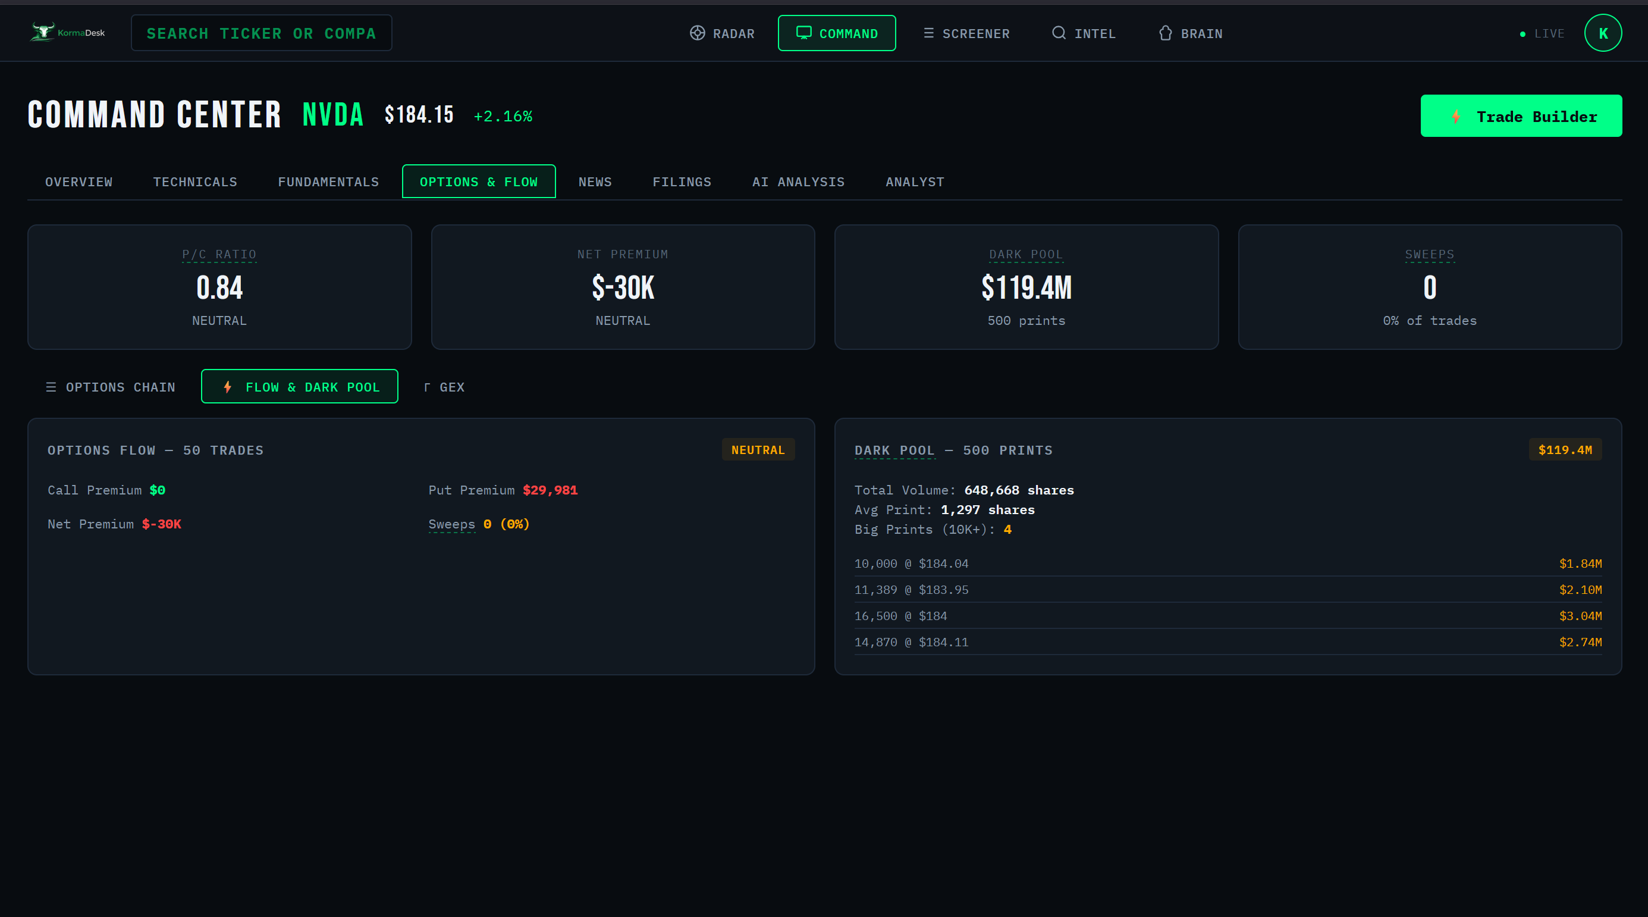
Task: Click the P/C Ratio card label
Action: tap(219, 255)
